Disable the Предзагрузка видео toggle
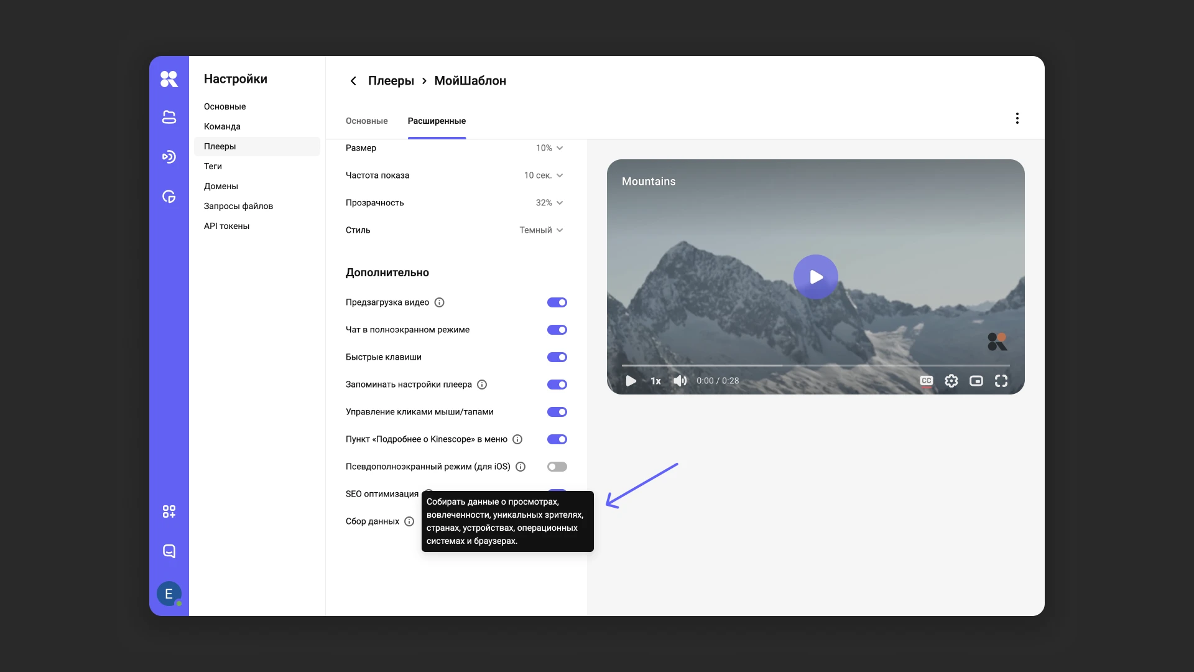This screenshot has width=1194, height=672. [x=557, y=302]
